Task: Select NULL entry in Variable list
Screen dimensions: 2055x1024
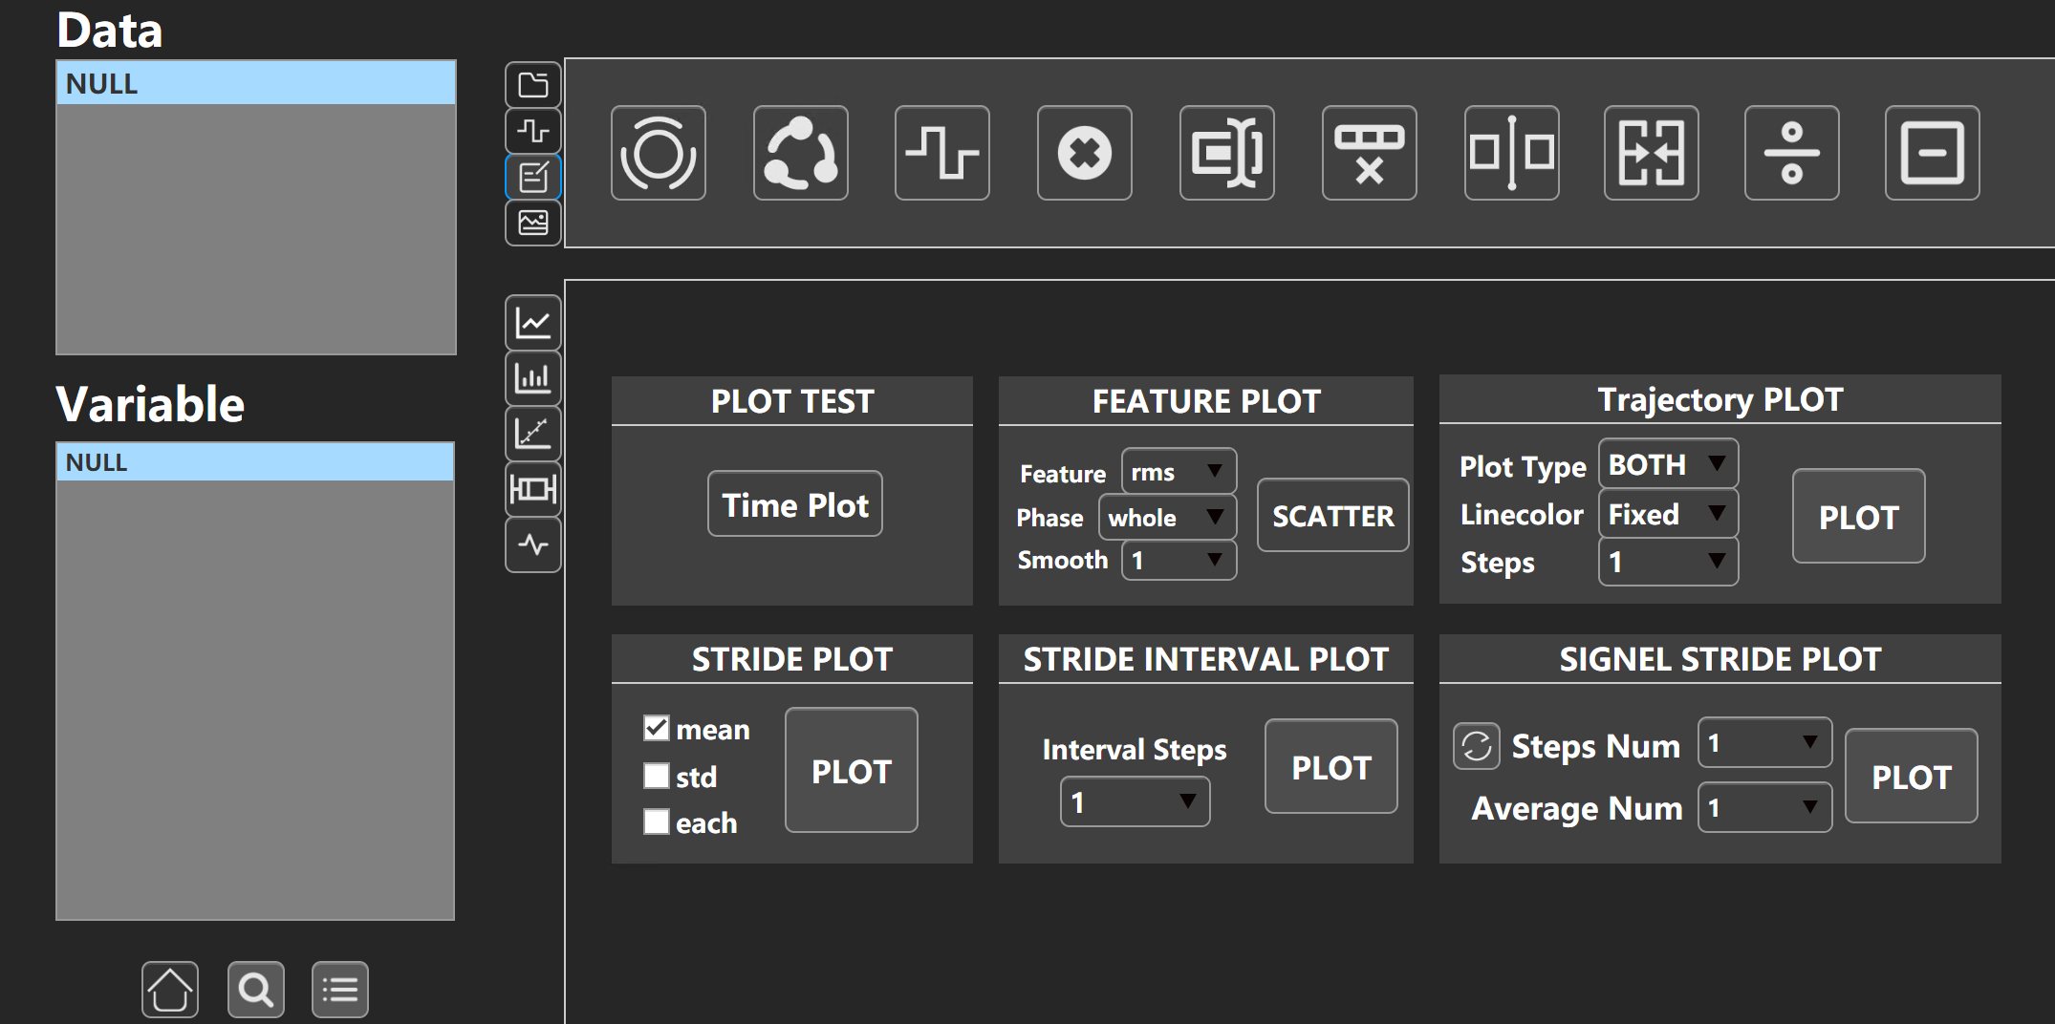Action: pos(255,461)
